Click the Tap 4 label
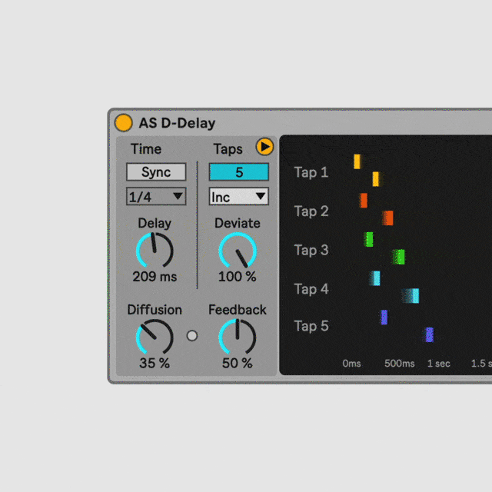This screenshot has height=492, width=492. [311, 289]
